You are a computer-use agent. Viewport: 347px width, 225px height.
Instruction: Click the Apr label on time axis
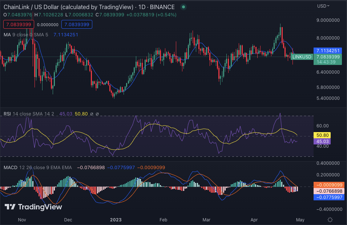pos(254,220)
